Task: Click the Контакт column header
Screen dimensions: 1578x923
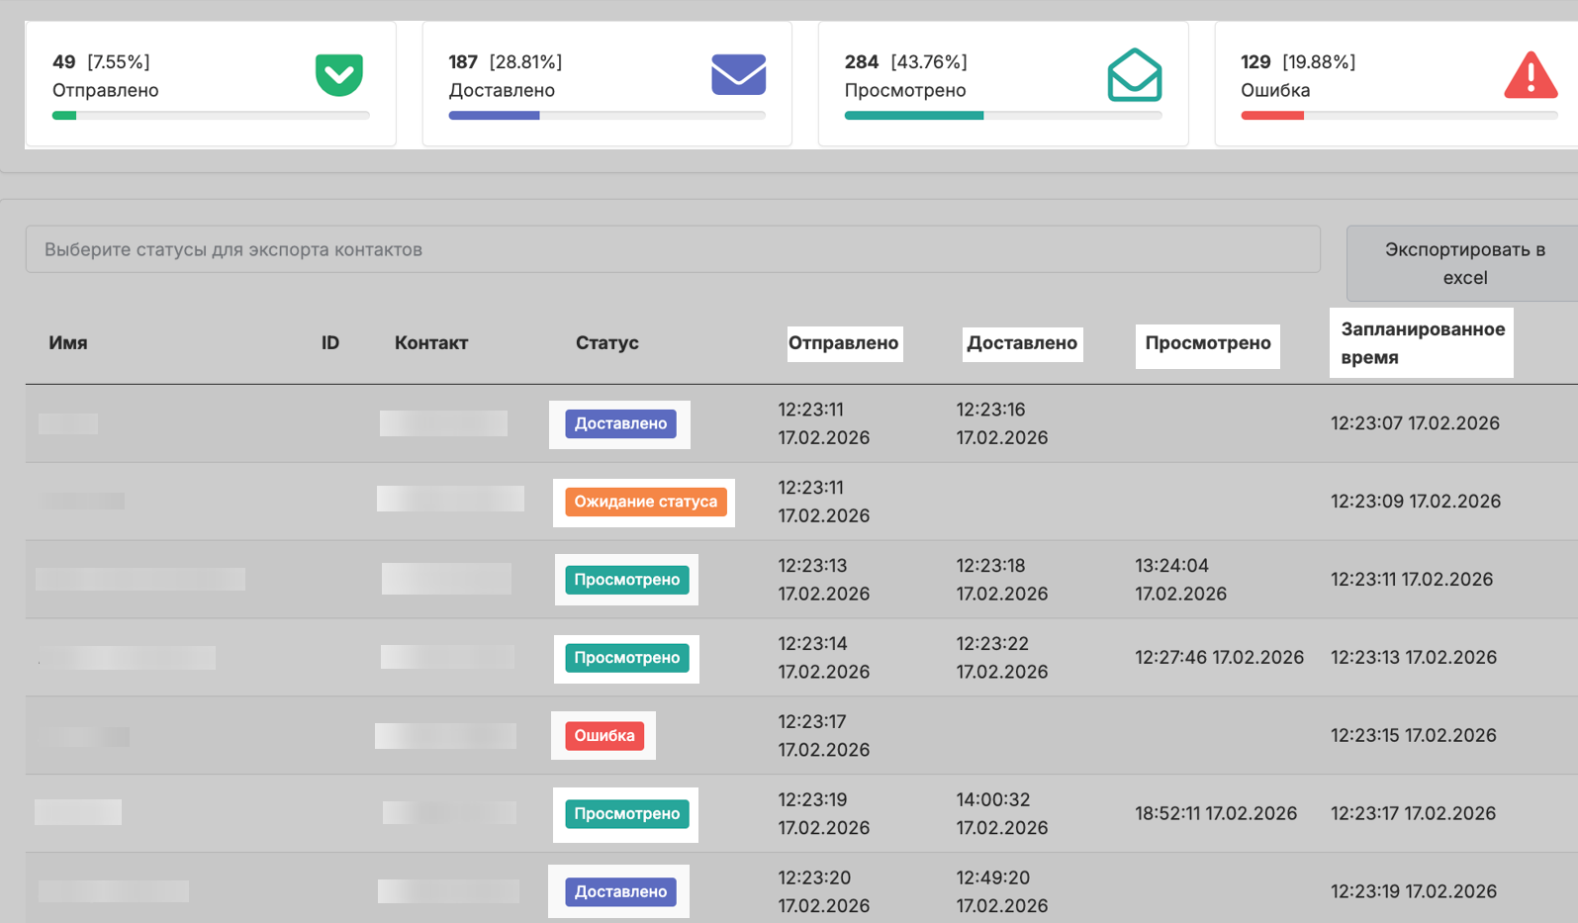Action: (430, 343)
